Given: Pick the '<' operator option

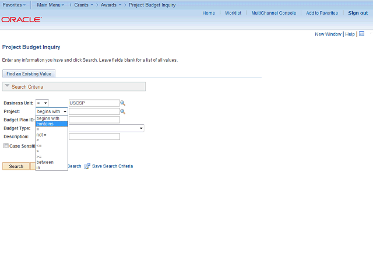Looking at the screenshot, I should [52, 140].
